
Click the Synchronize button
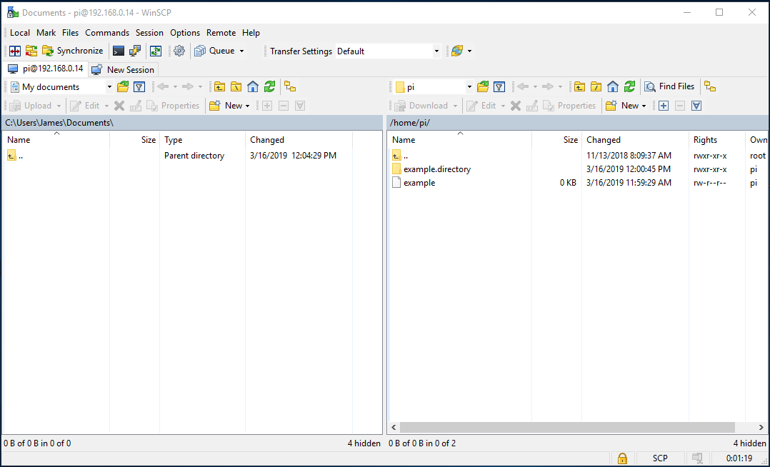73,51
